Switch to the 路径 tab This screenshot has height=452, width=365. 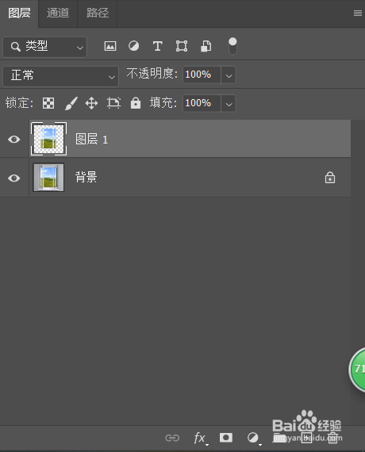[x=98, y=13]
